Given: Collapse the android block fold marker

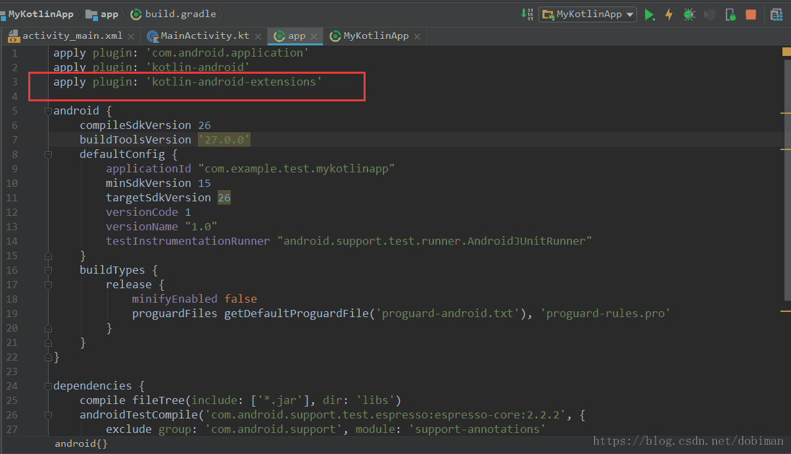Looking at the screenshot, I should tap(48, 111).
